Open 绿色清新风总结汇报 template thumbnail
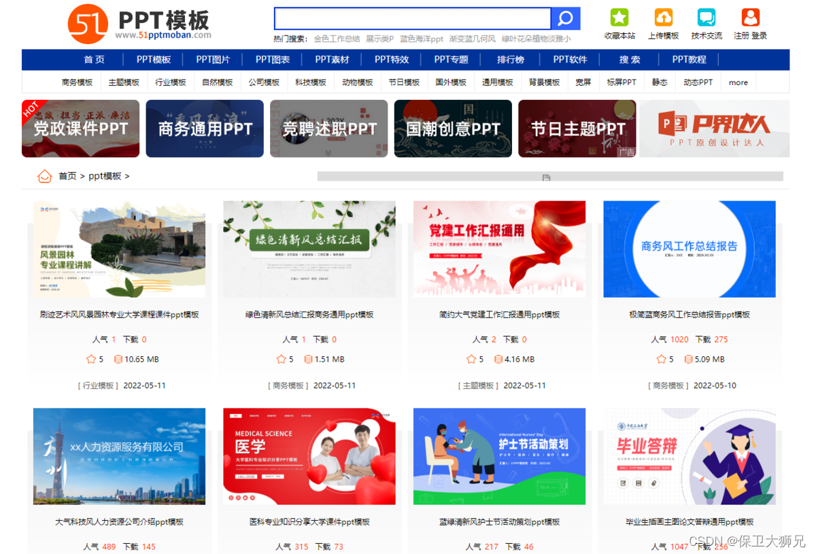This screenshot has height=554, width=816. 309,249
